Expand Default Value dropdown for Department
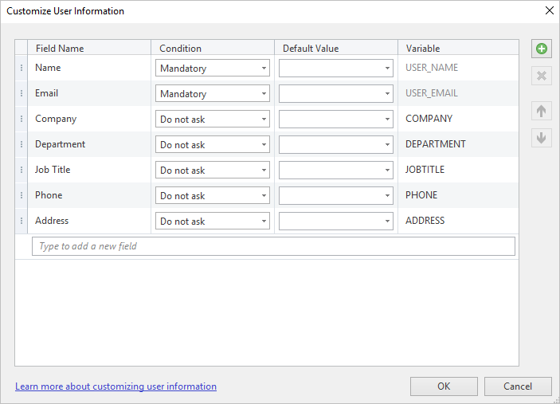 click(336, 144)
